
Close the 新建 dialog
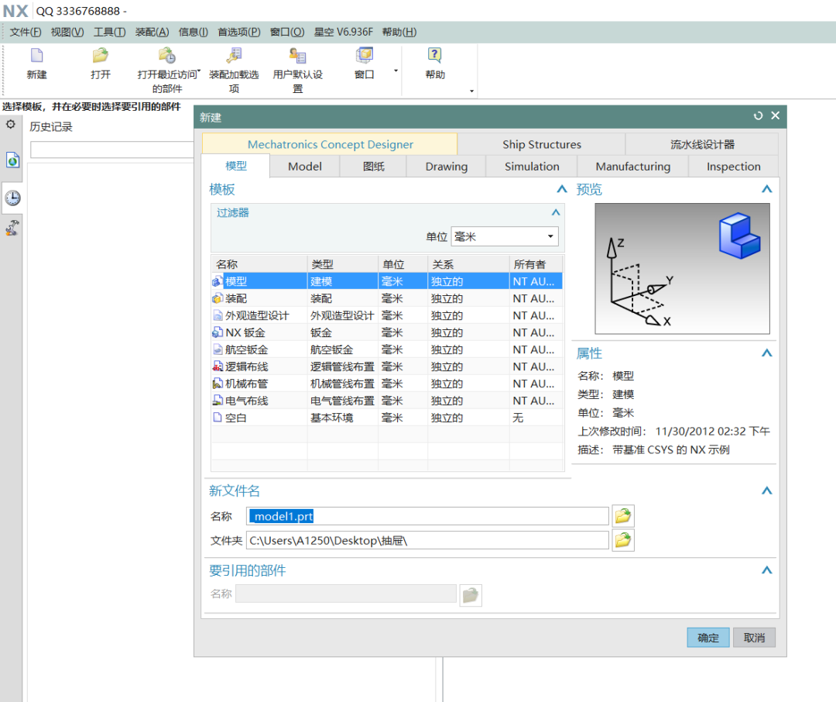(775, 115)
